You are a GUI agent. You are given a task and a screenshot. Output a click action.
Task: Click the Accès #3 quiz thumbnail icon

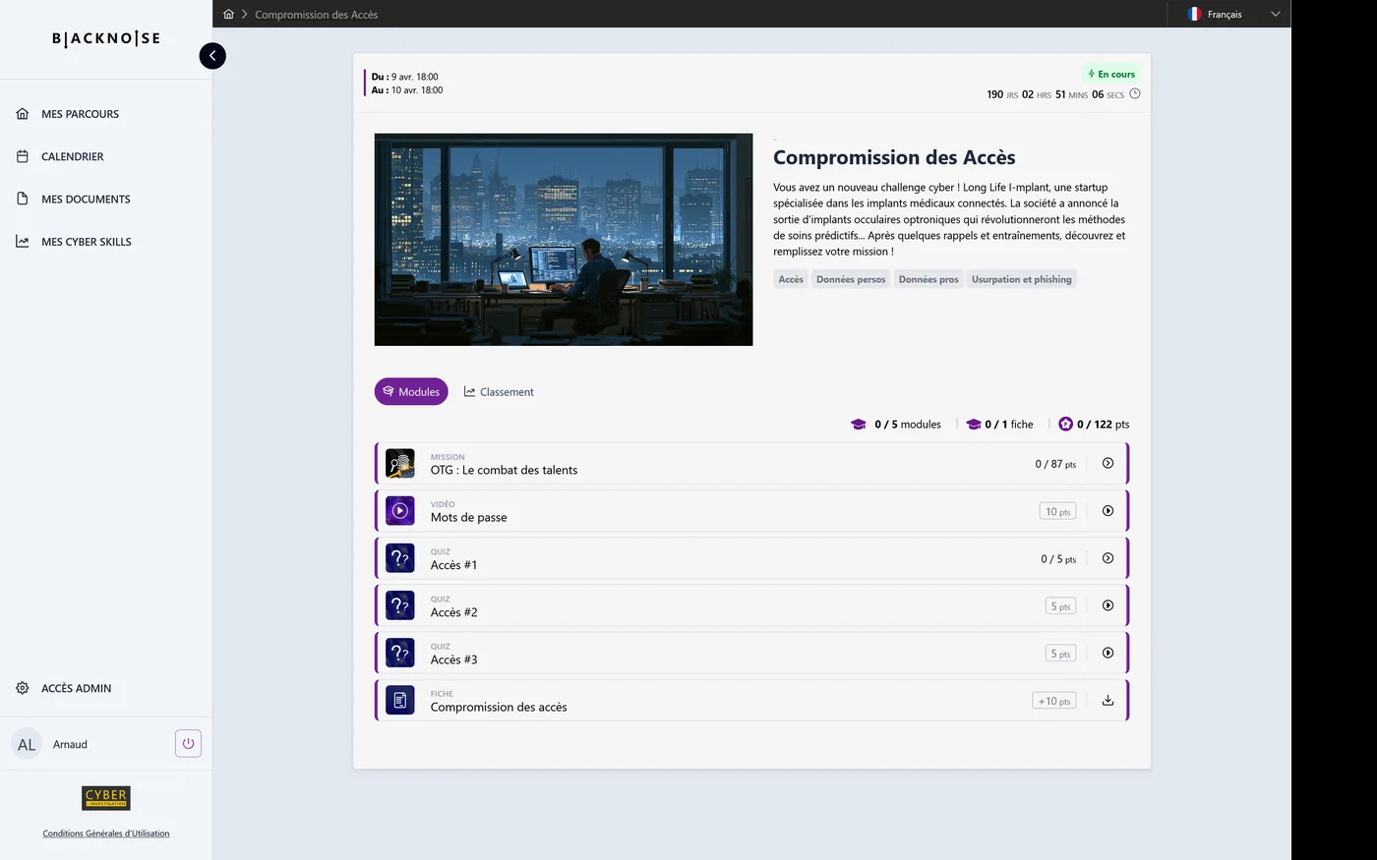click(400, 653)
